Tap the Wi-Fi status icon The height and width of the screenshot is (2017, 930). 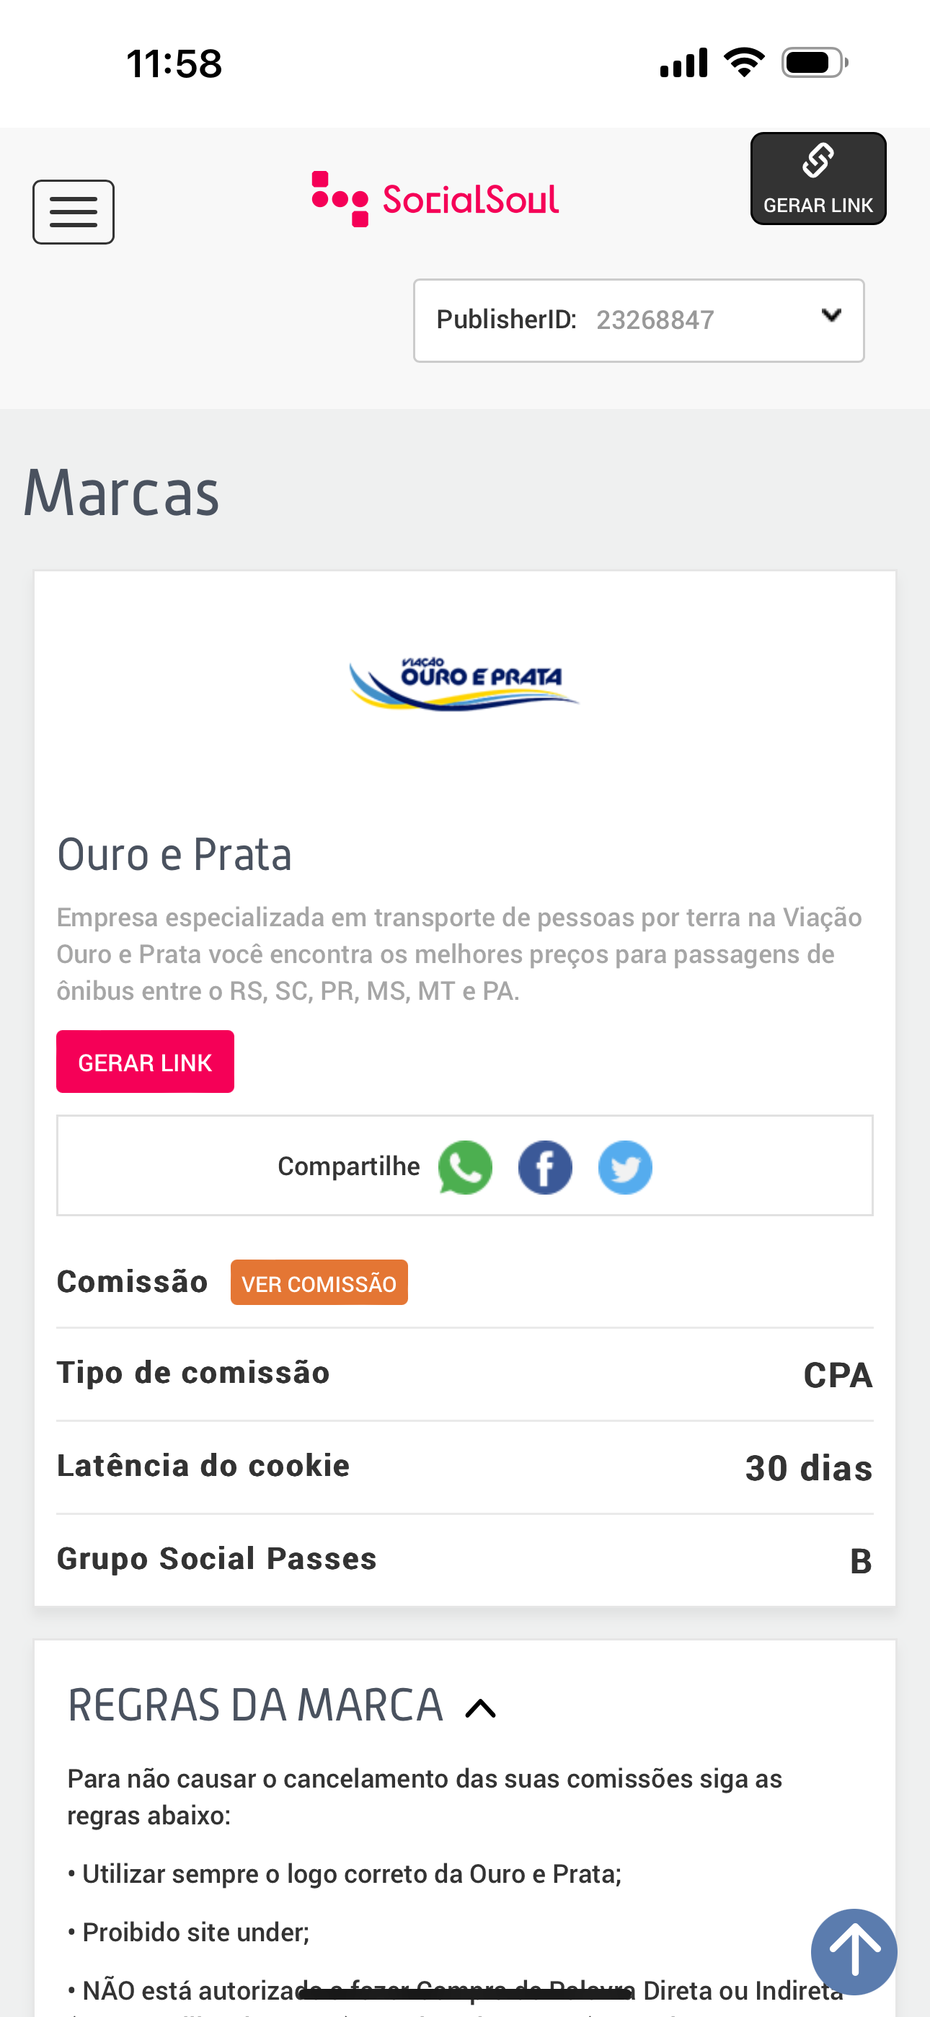[744, 63]
